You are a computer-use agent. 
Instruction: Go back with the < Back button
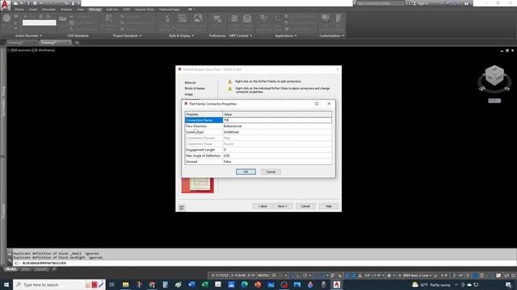(x=263, y=206)
